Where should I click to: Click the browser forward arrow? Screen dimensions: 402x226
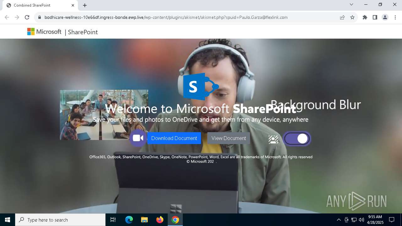coord(17,17)
